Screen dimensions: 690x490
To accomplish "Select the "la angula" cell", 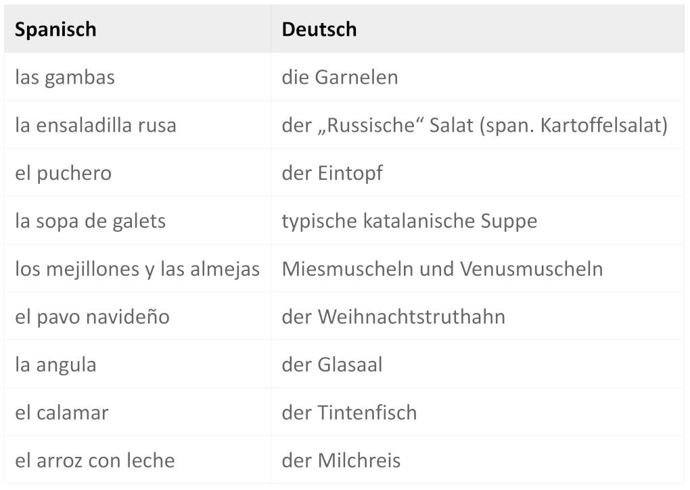I will point(55,365).
